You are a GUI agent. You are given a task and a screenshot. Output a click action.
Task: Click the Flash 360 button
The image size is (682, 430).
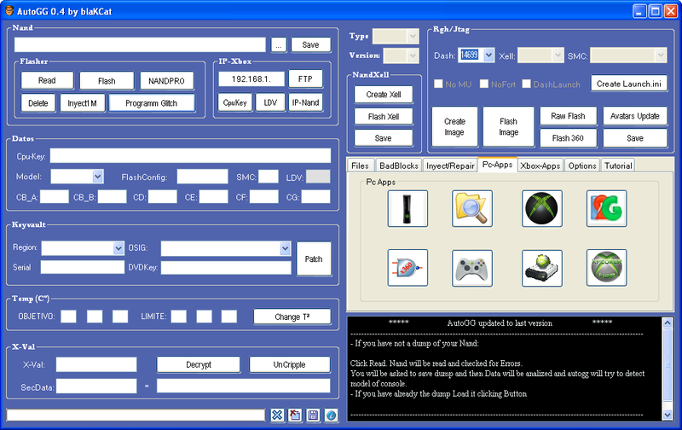(568, 138)
